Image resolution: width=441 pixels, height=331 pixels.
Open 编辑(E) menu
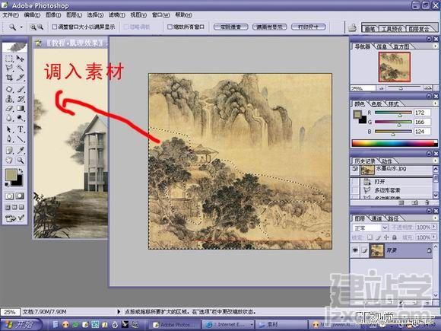(32, 15)
